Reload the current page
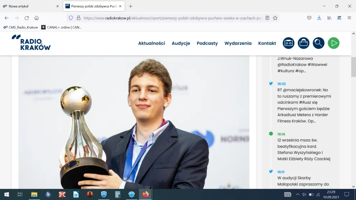This screenshot has width=356, height=200. coord(27,18)
